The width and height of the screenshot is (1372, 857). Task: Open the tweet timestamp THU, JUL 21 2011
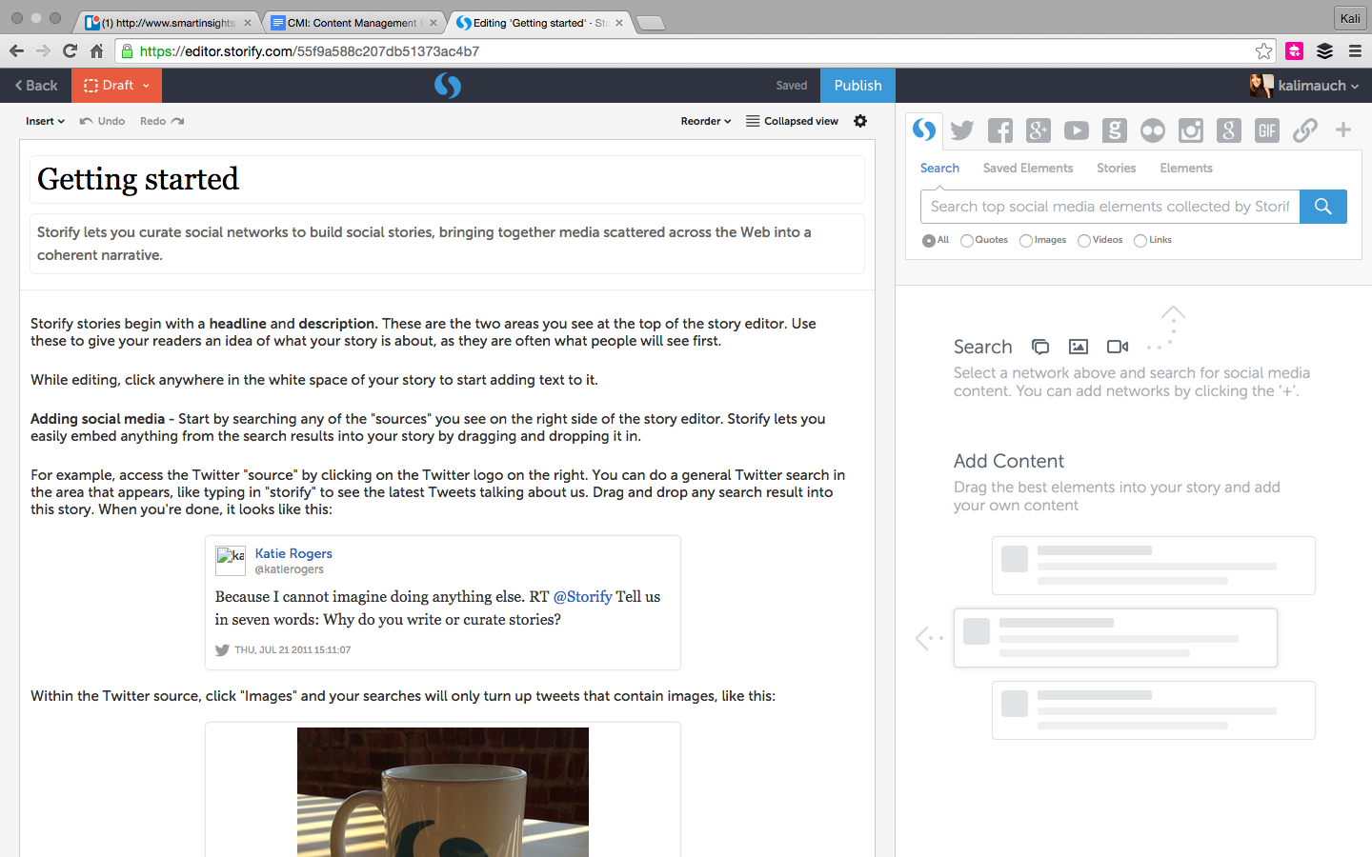[x=293, y=649]
